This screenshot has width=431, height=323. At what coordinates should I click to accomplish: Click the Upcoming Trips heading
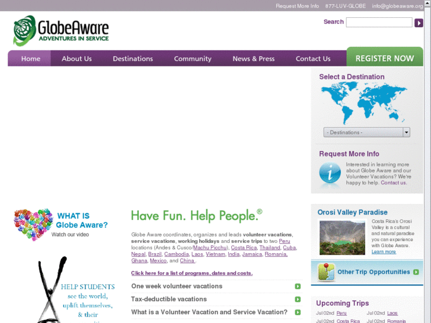[343, 303]
